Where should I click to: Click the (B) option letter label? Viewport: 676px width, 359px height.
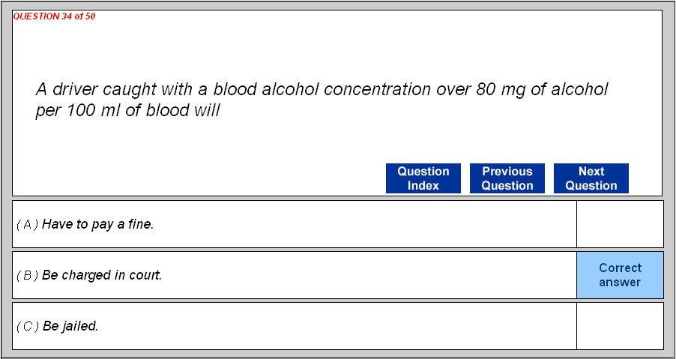point(27,275)
